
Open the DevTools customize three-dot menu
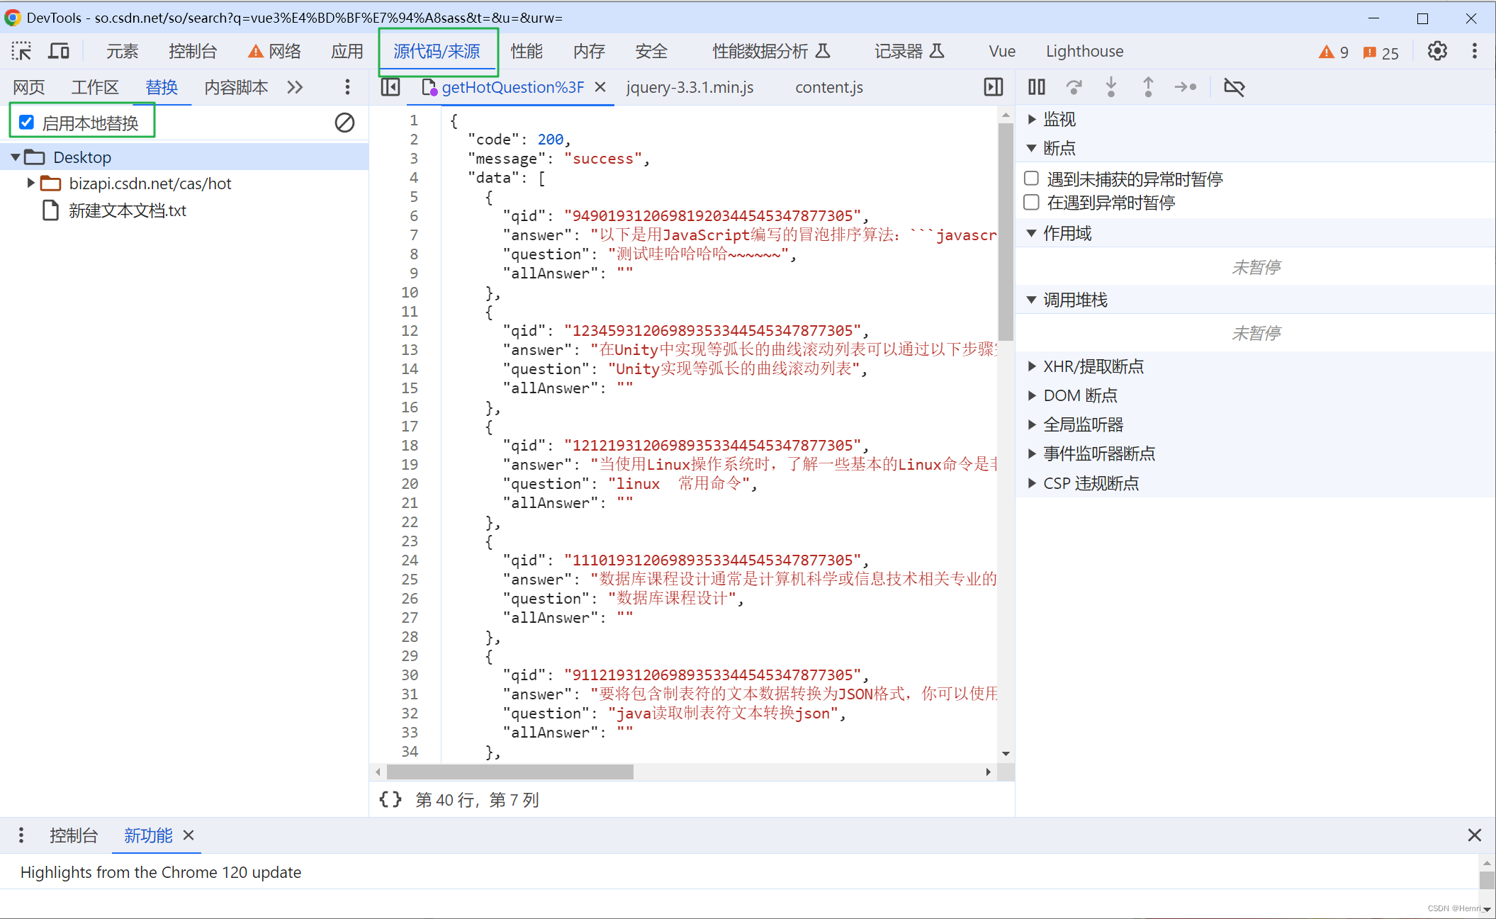click(x=1475, y=51)
